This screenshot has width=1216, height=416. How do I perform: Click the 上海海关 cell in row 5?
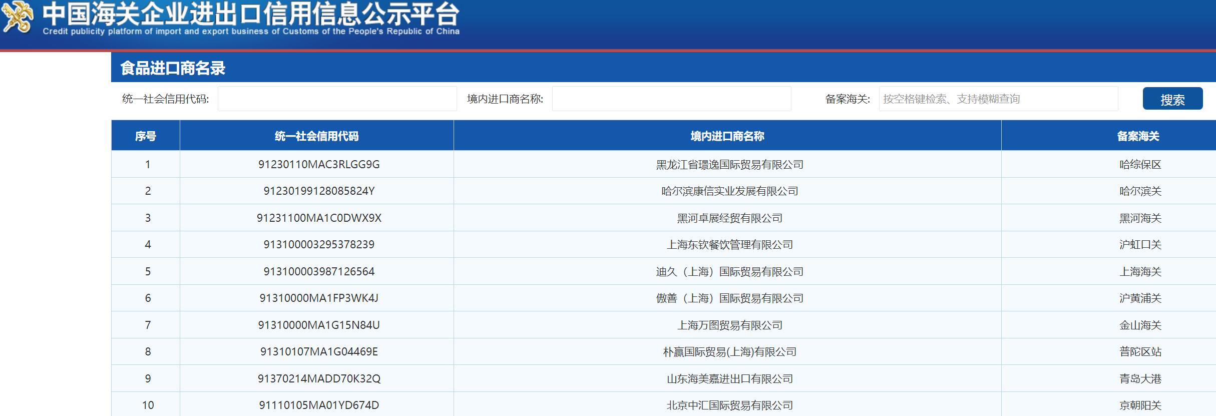point(1140,271)
